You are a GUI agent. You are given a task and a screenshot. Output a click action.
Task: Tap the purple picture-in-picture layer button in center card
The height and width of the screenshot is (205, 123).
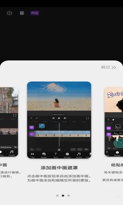[31, 127]
